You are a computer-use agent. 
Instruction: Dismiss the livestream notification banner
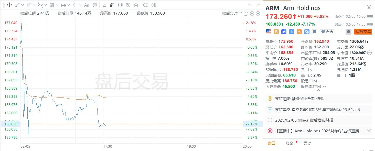369,131
